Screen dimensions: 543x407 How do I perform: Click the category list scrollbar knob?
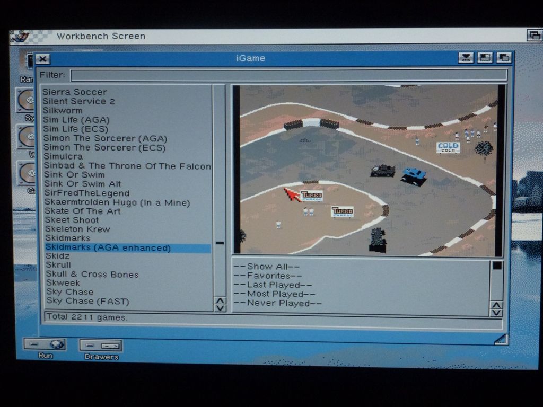497,266
